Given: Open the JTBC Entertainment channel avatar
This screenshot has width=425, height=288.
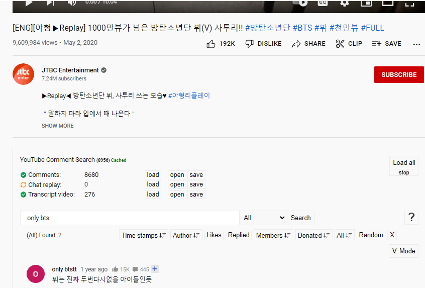Looking at the screenshot, I should pyautogui.click(x=23, y=74).
